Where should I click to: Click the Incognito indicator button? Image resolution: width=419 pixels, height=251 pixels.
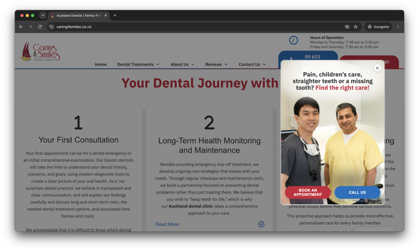(378, 27)
